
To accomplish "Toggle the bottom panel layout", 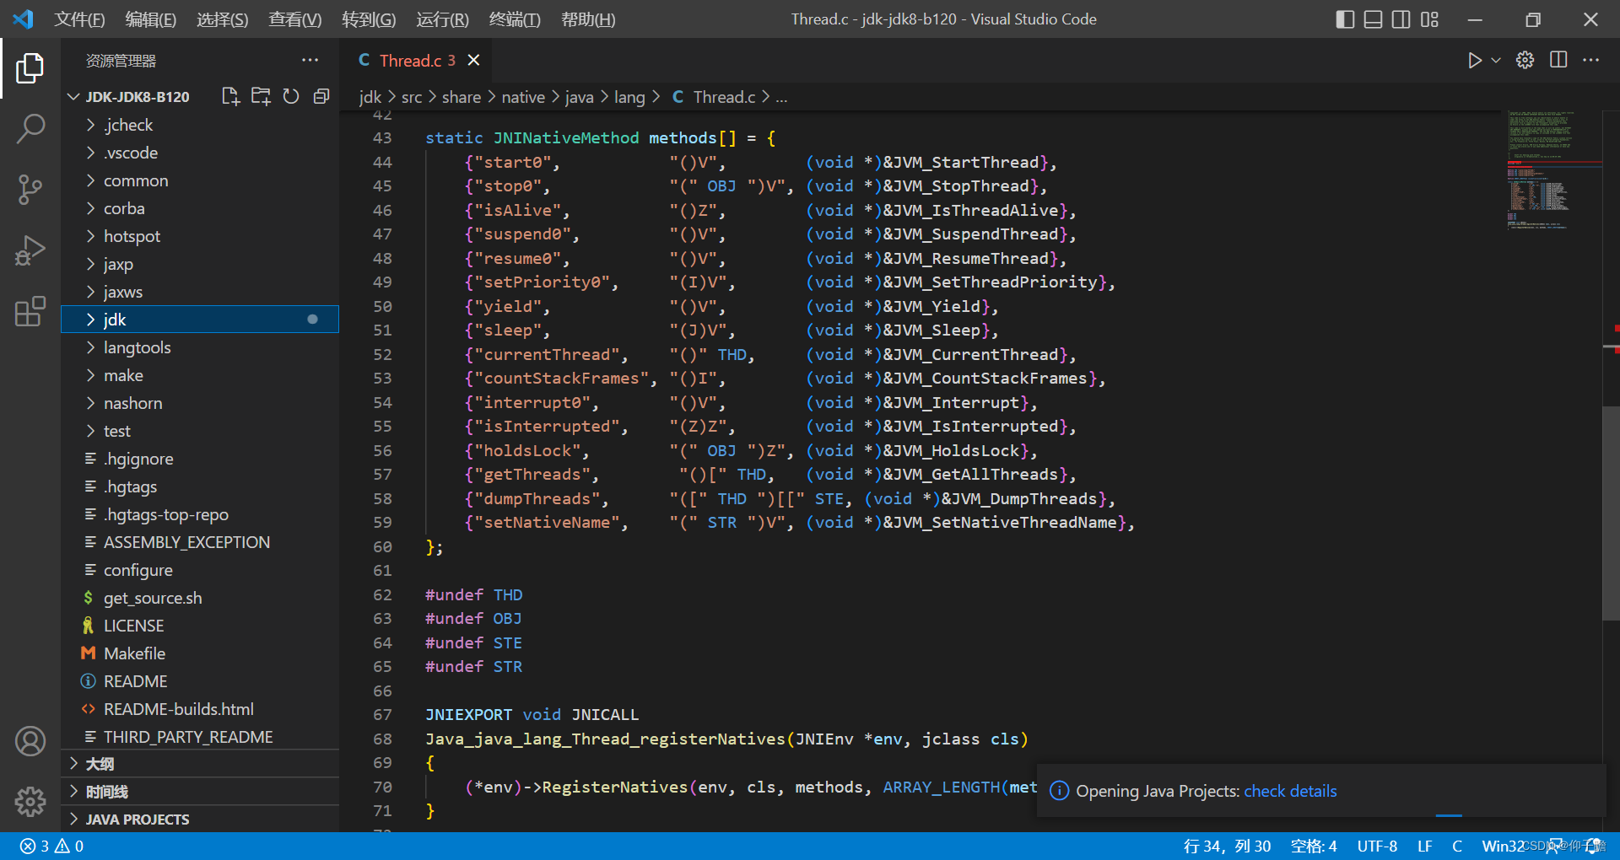I will (1374, 19).
